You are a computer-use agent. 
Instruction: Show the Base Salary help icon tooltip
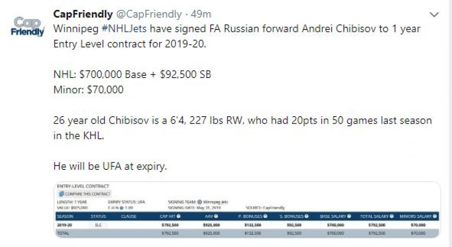[349, 216]
